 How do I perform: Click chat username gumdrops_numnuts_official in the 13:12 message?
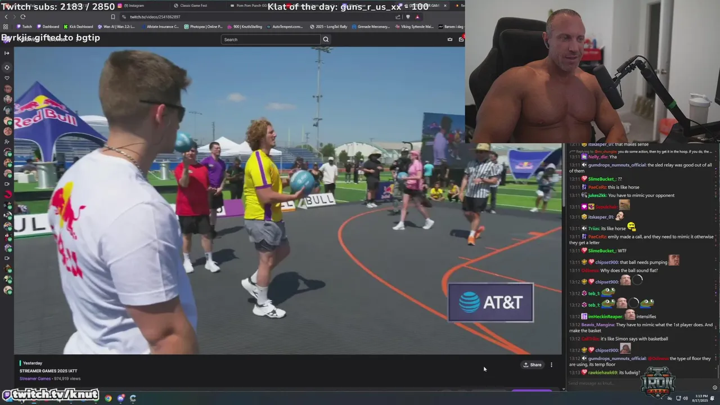pos(617,358)
